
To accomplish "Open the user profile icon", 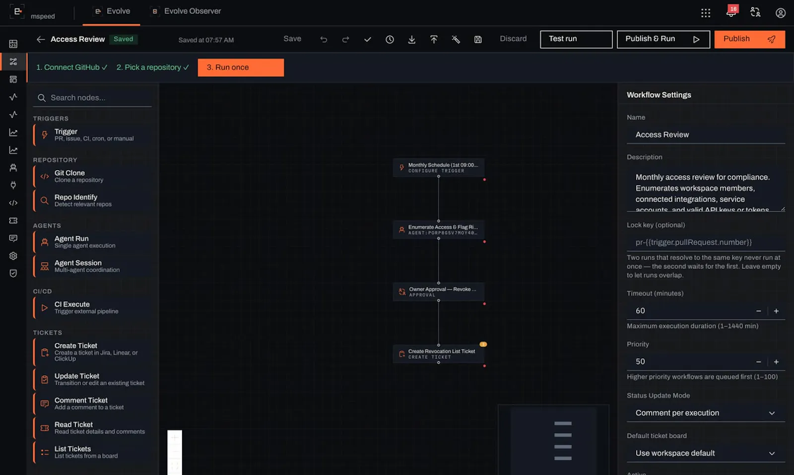I will tap(781, 13).
